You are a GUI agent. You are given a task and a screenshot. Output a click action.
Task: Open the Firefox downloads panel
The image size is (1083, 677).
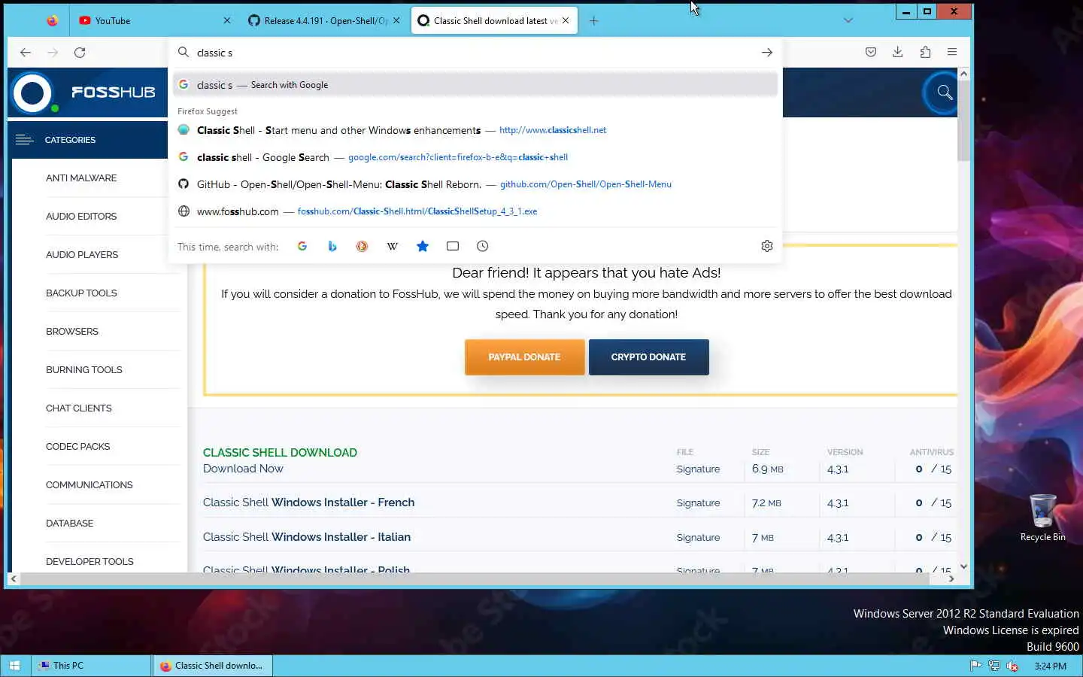[x=898, y=53]
